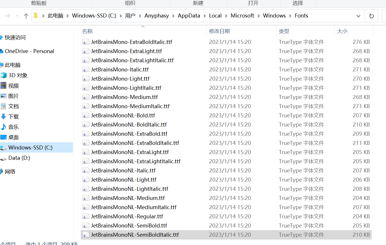Click font icon of JetBrainsMono-Light.ttf

click(x=86, y=79)
